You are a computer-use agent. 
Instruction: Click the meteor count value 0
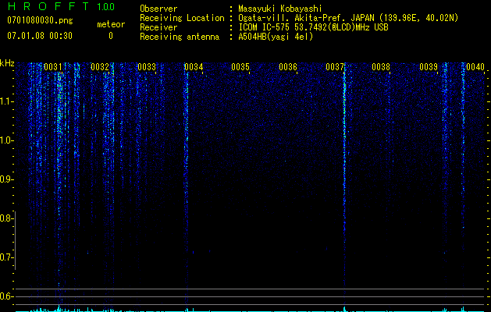tap(111, 36)
